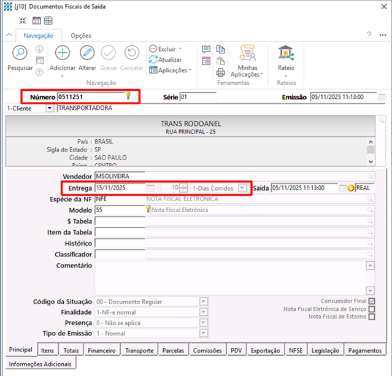Click the Pesquisar magnifier icon
This screenshot has height=376, width=392.
pyautogui.click(x=20, y=53)
